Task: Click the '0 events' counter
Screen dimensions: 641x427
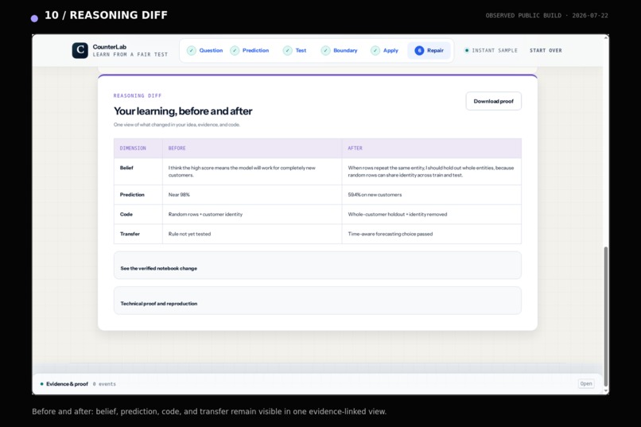Action: click(104, 384)
